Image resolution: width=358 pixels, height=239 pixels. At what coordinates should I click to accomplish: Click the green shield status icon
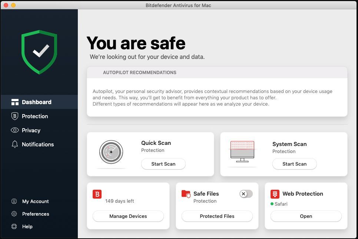[x=39, y=52]
